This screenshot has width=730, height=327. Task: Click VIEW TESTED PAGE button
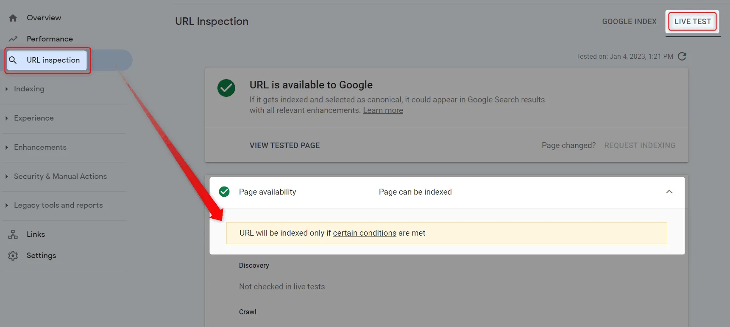[x=284, y=146]
